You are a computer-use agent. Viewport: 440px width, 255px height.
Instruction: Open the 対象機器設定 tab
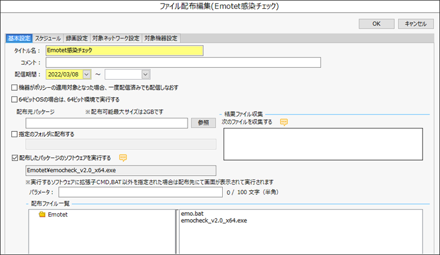161,39
